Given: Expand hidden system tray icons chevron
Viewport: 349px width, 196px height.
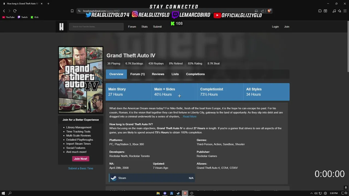Looking at the screenshot, I should 312,193.
